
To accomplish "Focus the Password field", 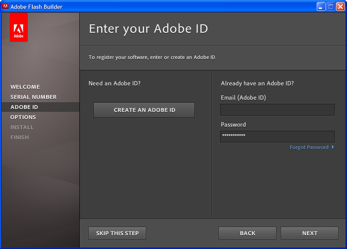I will [277, 137].
